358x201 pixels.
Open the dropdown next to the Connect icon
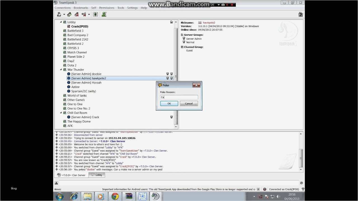click(x=64, y=14)
